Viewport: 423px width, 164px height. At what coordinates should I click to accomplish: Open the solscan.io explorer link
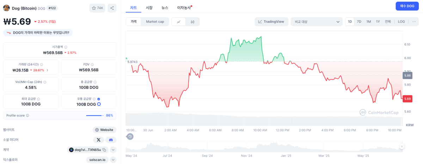(97, 160)
